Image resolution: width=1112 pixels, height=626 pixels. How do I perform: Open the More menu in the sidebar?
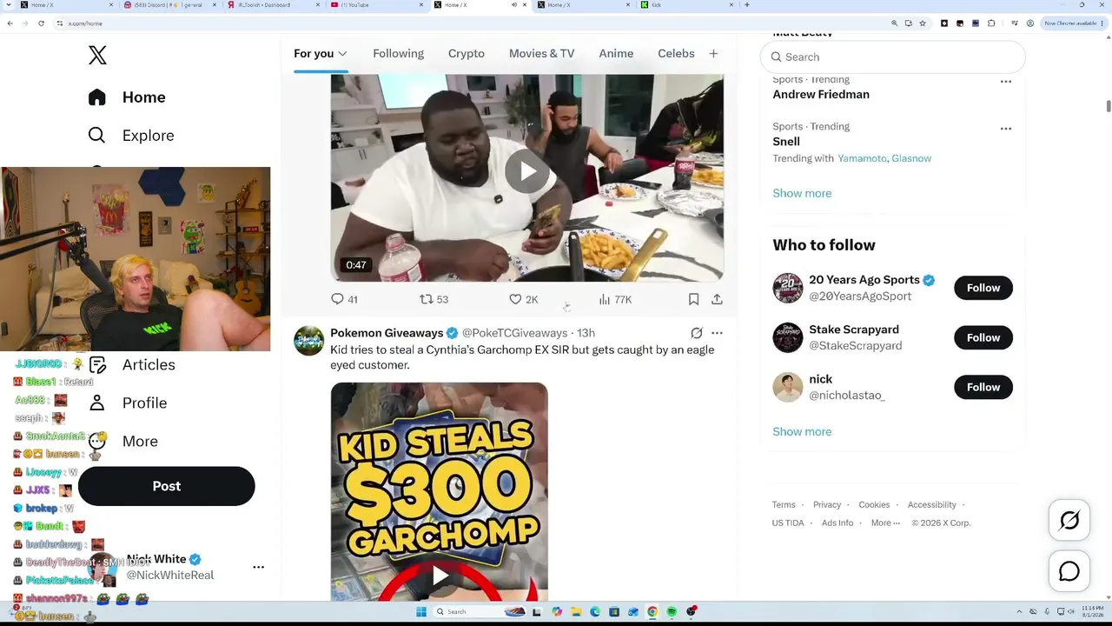(x=122, y=442)
